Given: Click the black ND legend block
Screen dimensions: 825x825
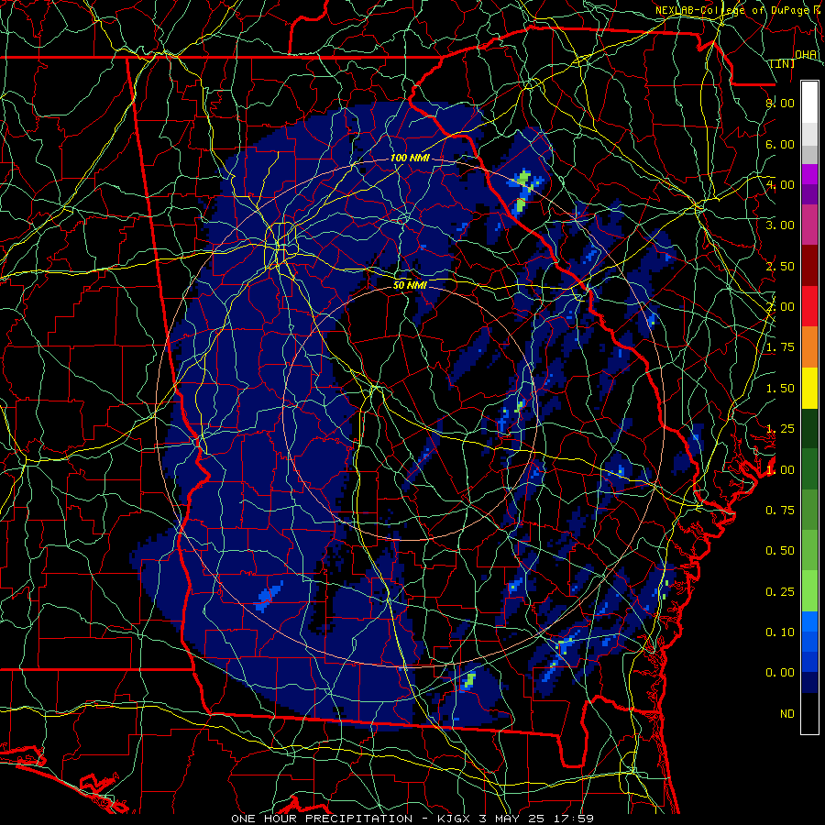Looking at the screenshot, I should [x=809, y=713].
